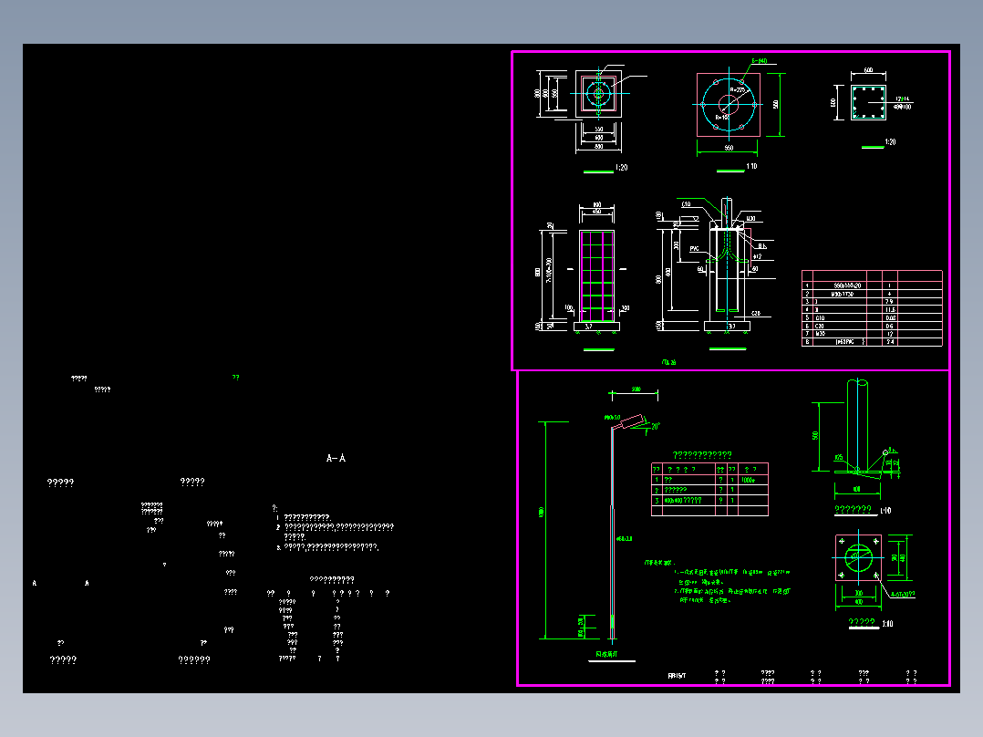
Task: Select the 500 height dimension of the pole base detail
Action: 815,435
